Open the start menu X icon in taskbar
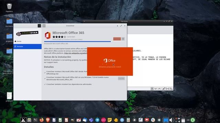Screen dimensions: 220x123 [23, 120]
